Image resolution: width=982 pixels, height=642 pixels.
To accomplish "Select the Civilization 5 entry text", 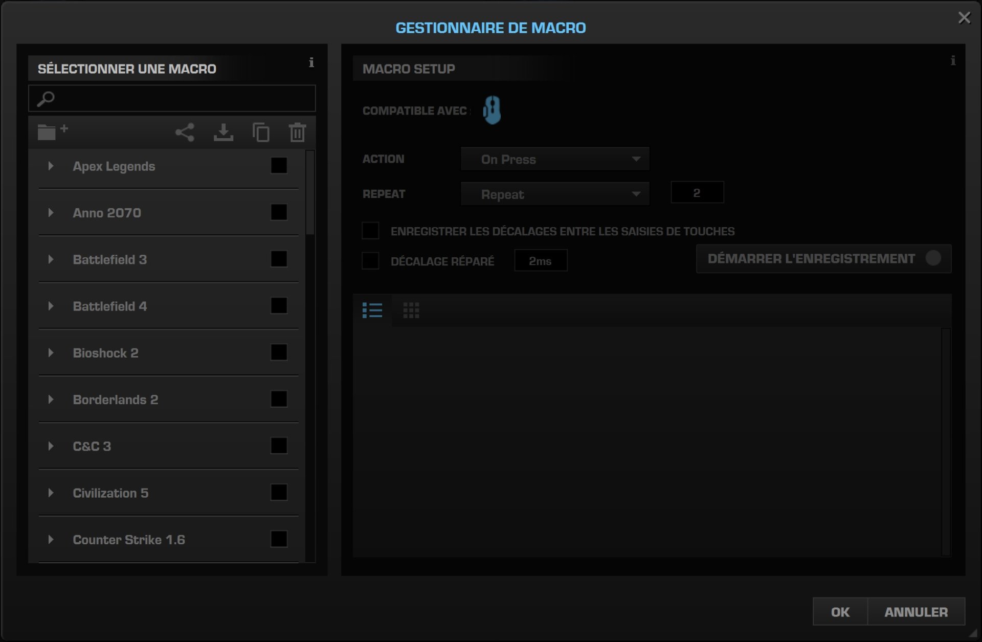I will pyautogui.click(x=110, y=493).
